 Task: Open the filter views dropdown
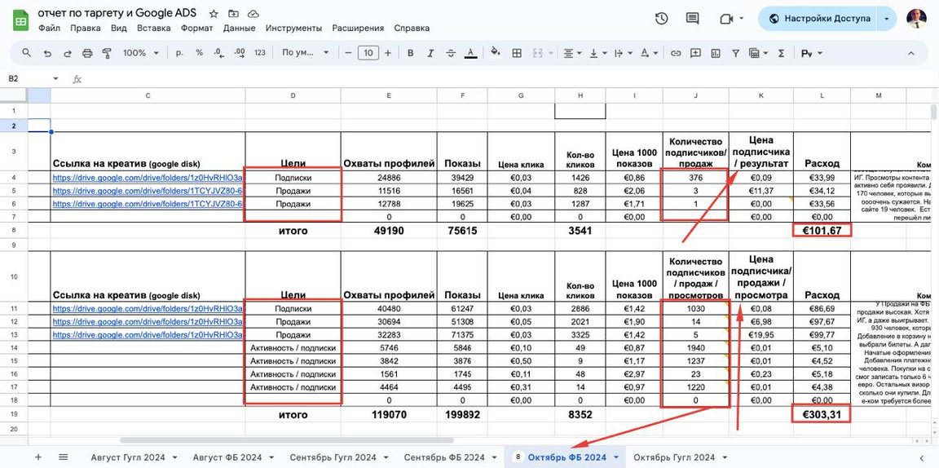click(758, 53)
